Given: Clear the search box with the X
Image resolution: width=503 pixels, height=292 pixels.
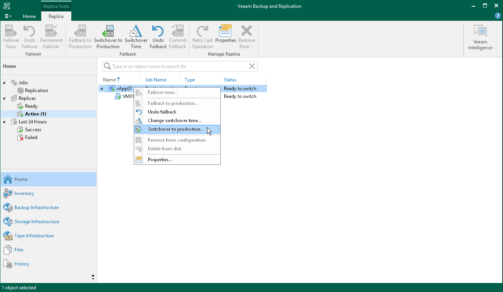Looking at the screenshot, I should (252, 66).
